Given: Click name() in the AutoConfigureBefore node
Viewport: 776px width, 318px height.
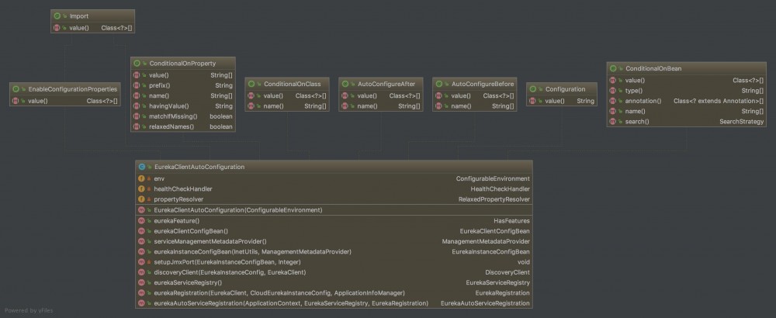Looking at the screenshot, I should [x=462, y=106].
